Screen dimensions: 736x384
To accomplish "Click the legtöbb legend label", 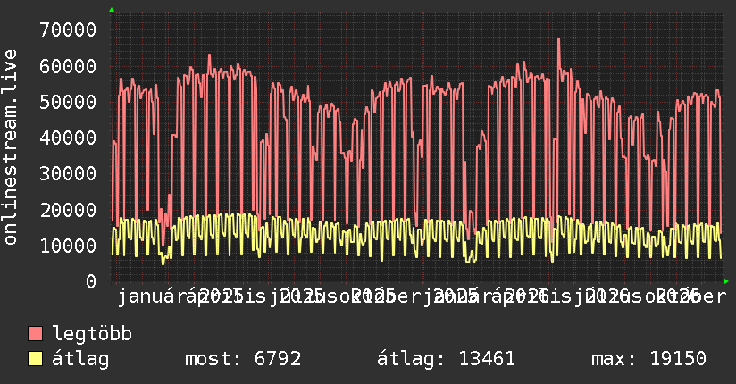I will click(92, 334).
